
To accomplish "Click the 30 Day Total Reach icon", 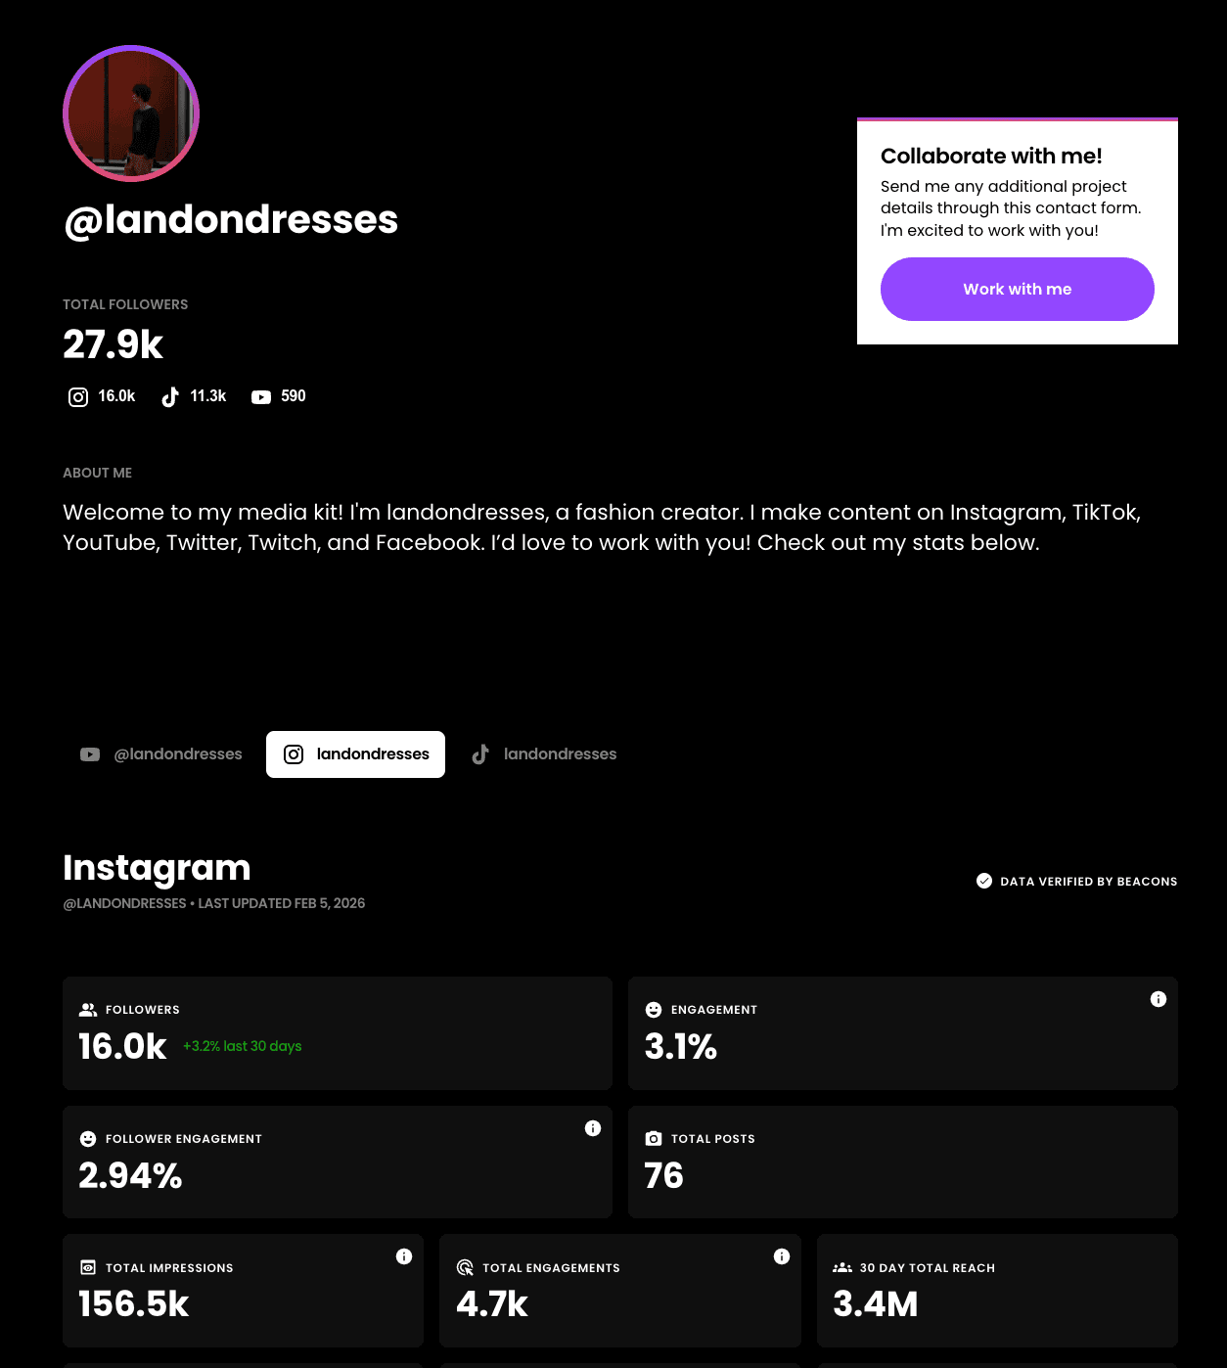I will click(842, 1268).
